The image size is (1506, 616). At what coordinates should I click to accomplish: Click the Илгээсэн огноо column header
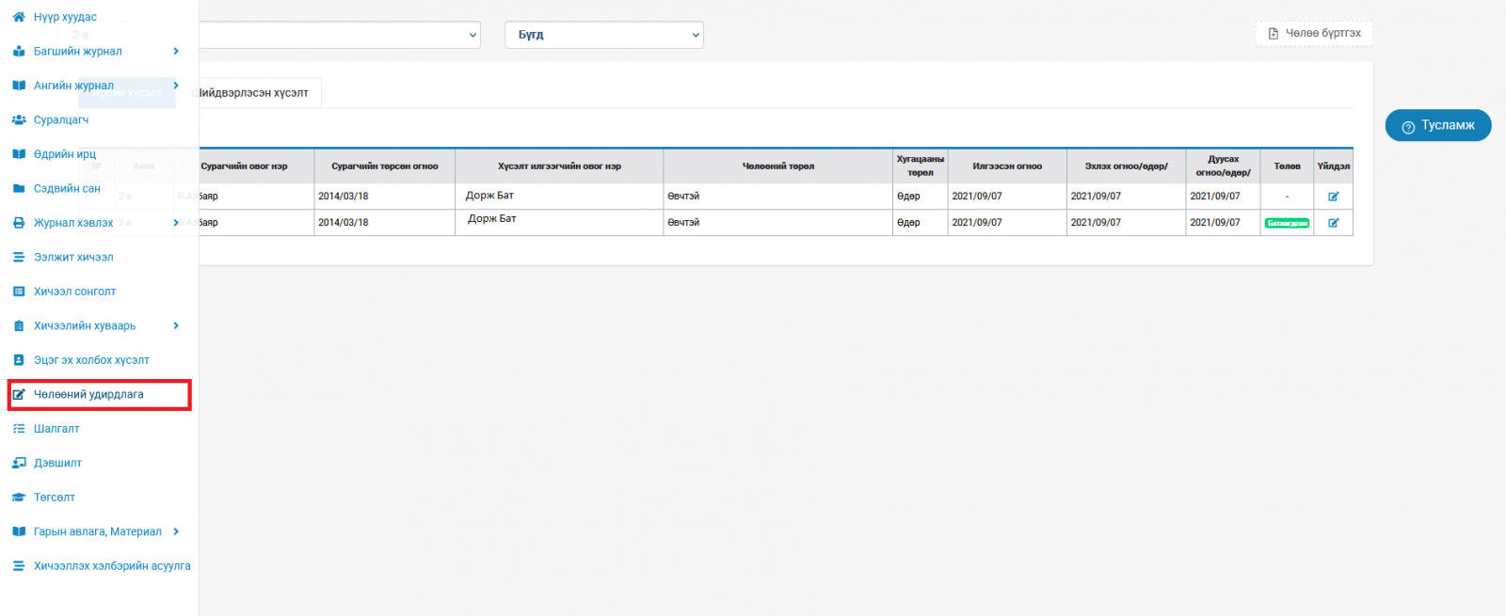point(1007,166)
